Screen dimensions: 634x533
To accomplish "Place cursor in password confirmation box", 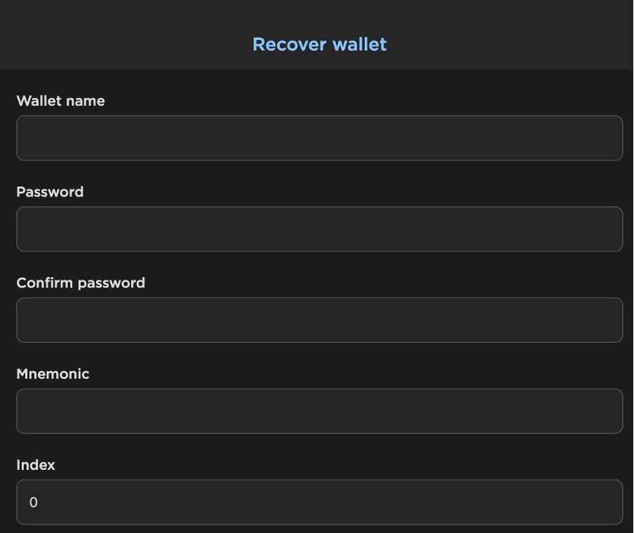I will (x=319, y=321).
